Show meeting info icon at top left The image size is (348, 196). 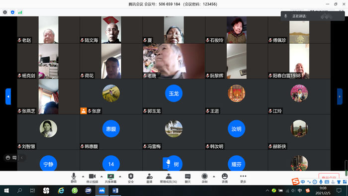click(x=5, y=12)
